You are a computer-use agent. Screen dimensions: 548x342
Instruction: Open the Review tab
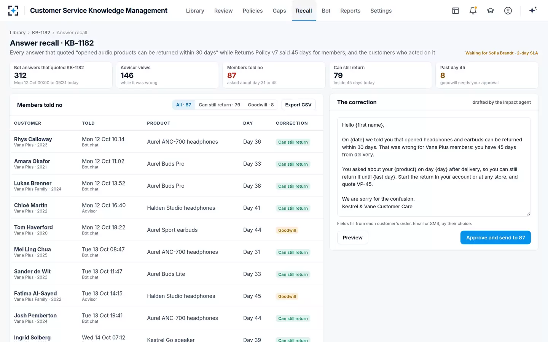[223, 11]
